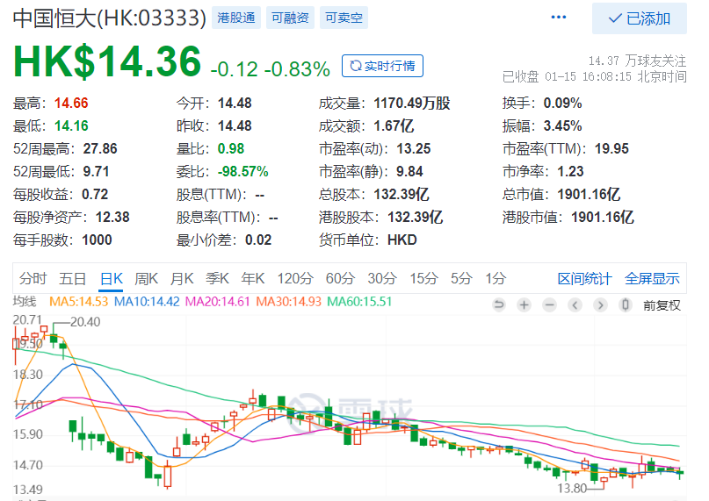Click the chart pan right chevron icon

(600, 305)
